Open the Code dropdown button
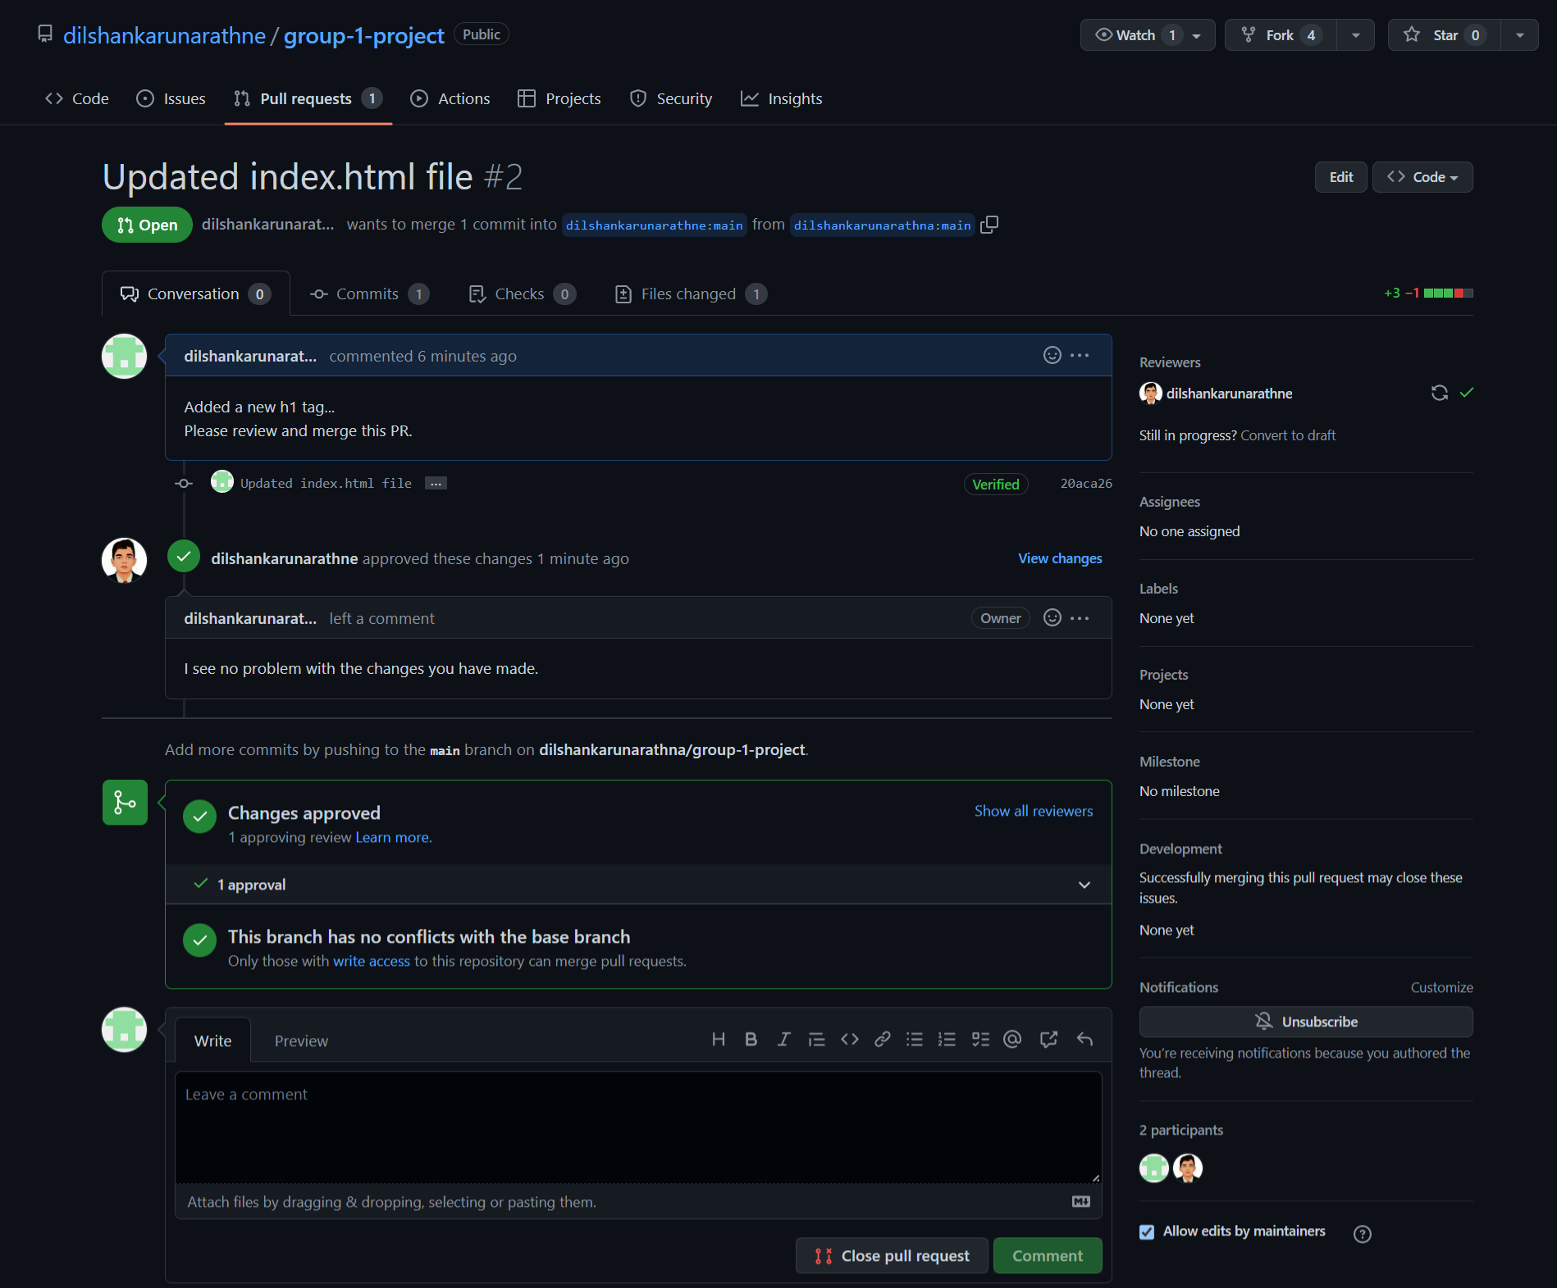The height and width of the screenshot is (1288, 1557). click(x=1422, y=177)
